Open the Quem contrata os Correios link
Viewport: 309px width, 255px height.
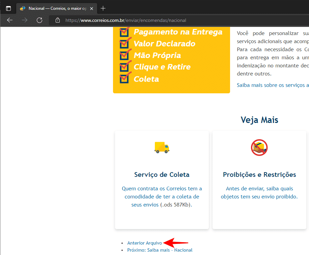[x=162, y=197]
